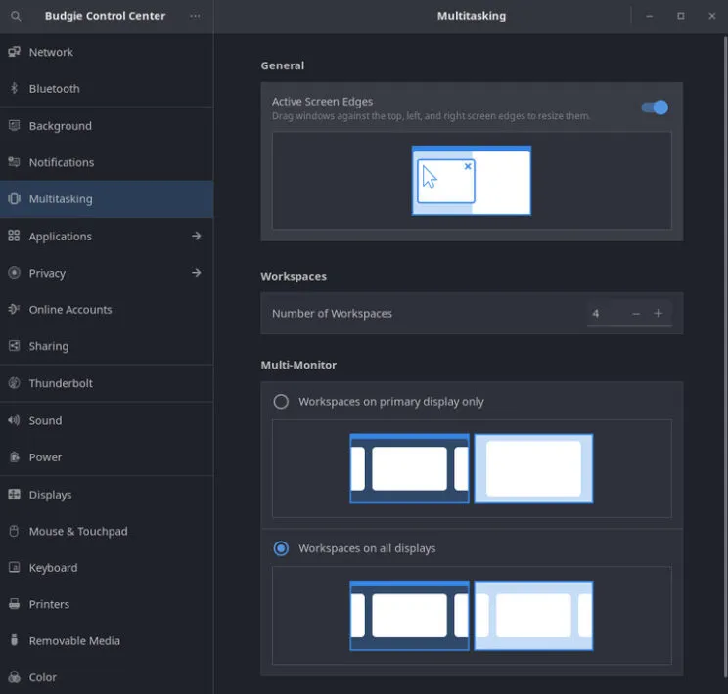The width and height of the screenshot is (728, 694).
Task: Click the Sound speaker icon
Action: (14, 420)
